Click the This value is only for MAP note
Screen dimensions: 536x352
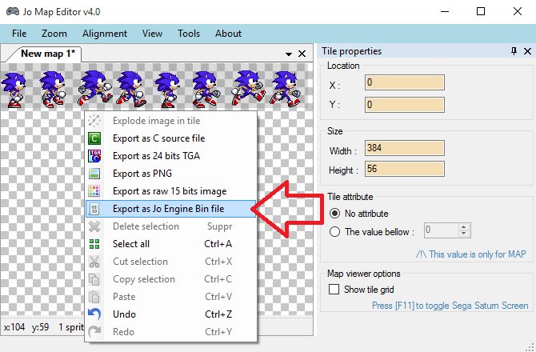(470, 254)
